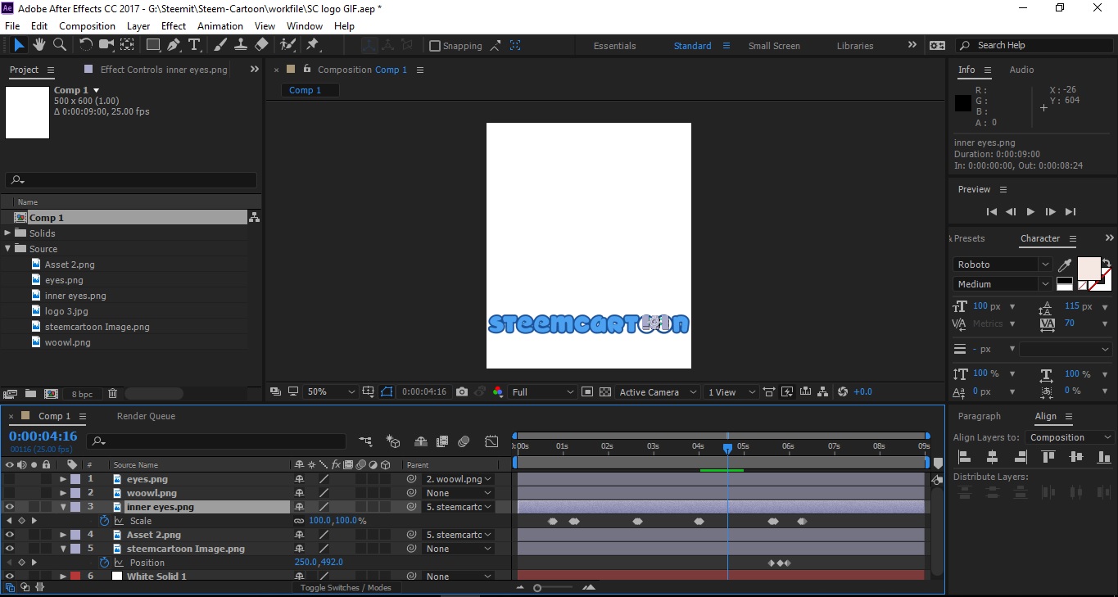Select the Unified Camera tool

coord(106,45)
